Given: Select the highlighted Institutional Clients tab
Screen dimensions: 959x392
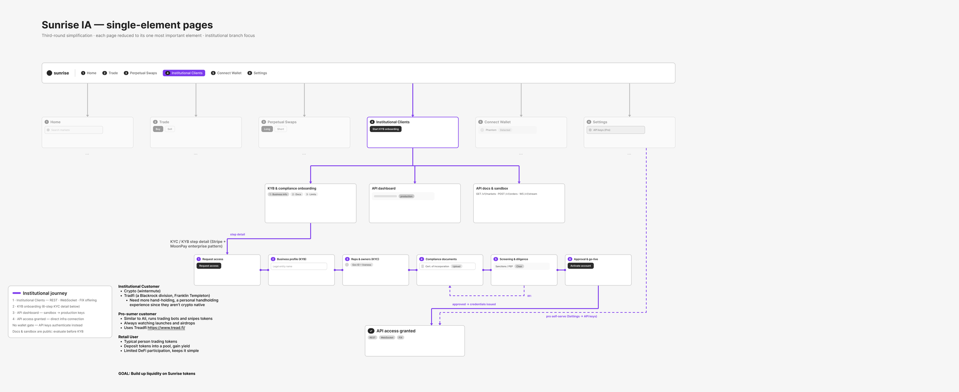Looking at the screenshot, I should [x=184, y=73].
